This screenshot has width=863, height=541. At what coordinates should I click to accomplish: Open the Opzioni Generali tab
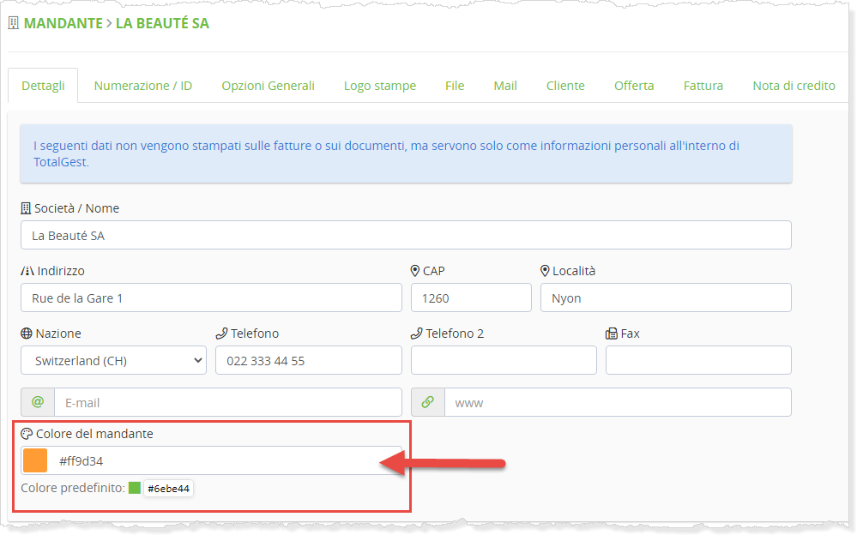[268, 86]
